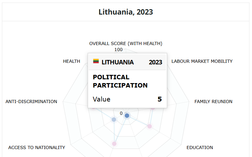Select the Education axis label

[x=200, y=147]
